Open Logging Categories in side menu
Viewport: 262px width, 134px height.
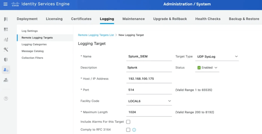click(34, 44)
